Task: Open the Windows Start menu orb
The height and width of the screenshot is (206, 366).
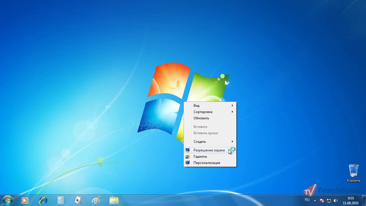Action: coord(8,200)
